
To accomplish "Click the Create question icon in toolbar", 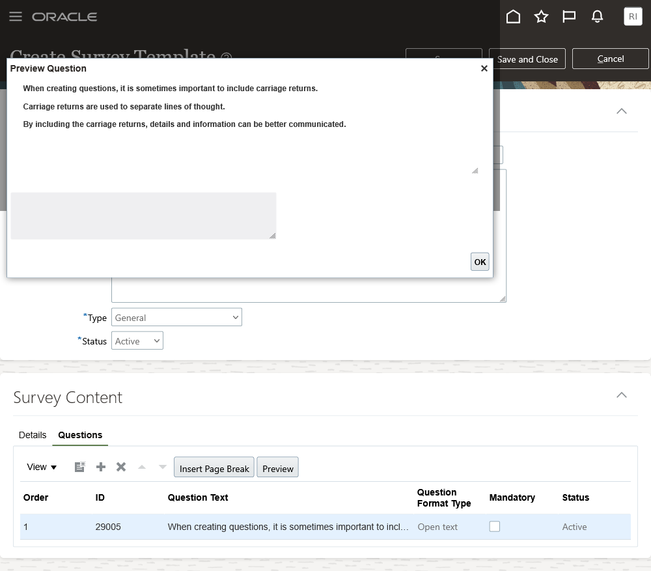I will pos(80,467).
